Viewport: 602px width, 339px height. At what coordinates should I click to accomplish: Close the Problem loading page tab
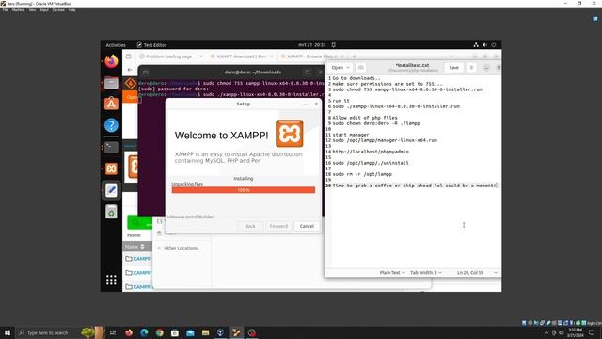click(200, 56)
